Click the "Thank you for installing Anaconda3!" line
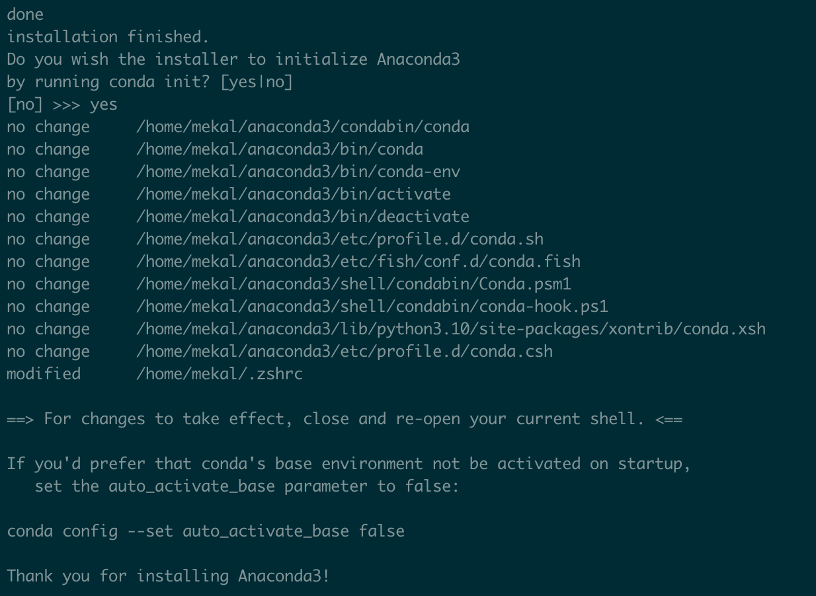Image resolution: width=816 pixels, height=596 pixels. pyautogui.click(x=168, y=576)
